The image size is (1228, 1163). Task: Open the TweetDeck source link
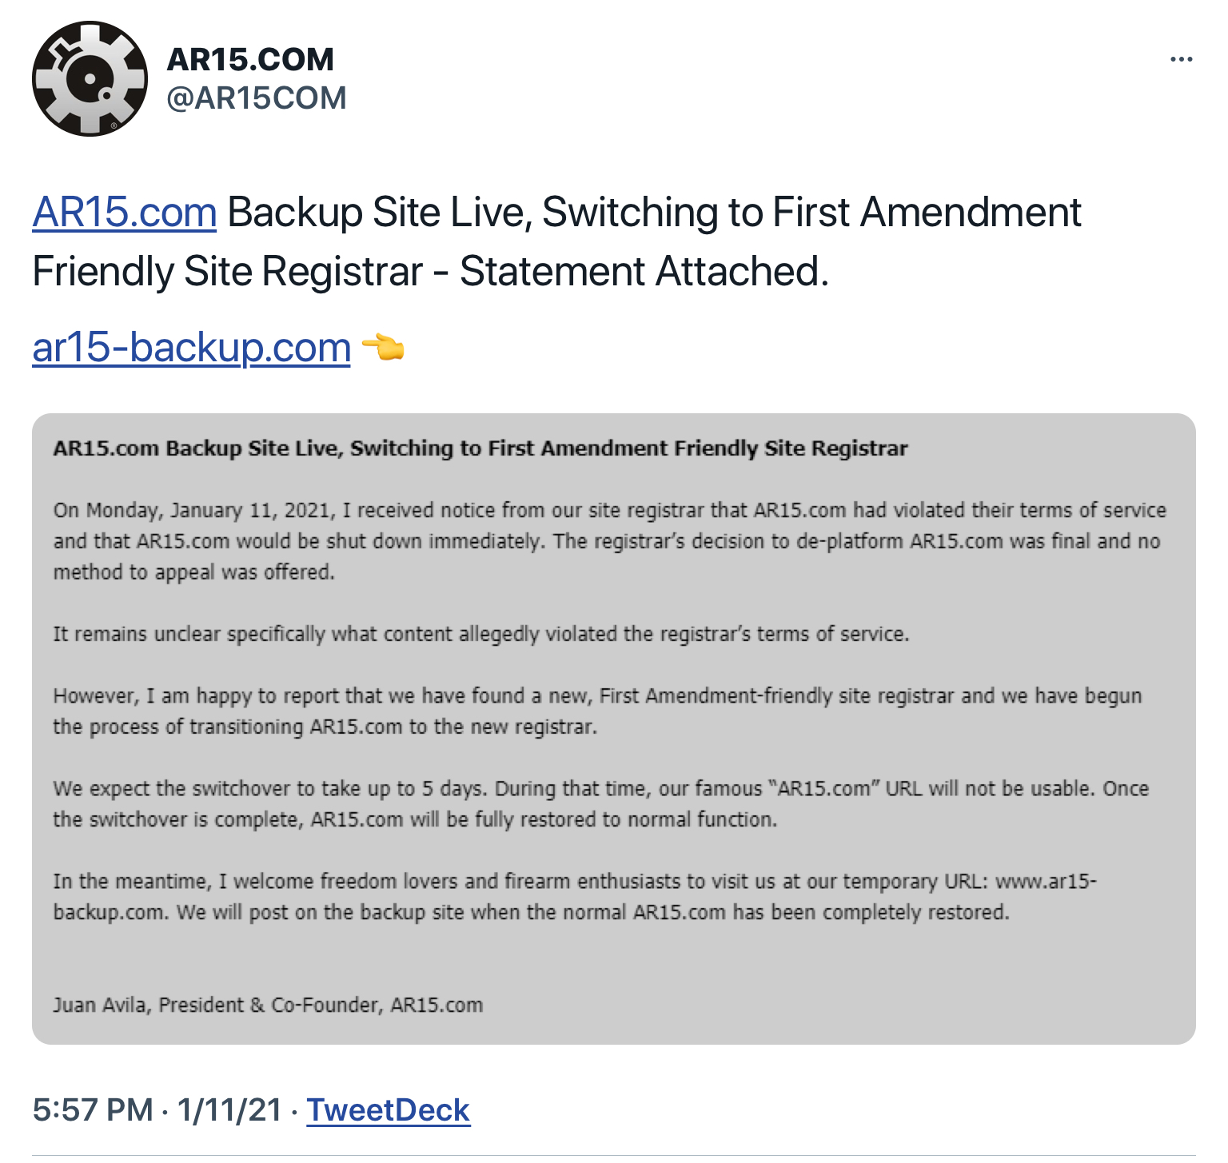389,1110
